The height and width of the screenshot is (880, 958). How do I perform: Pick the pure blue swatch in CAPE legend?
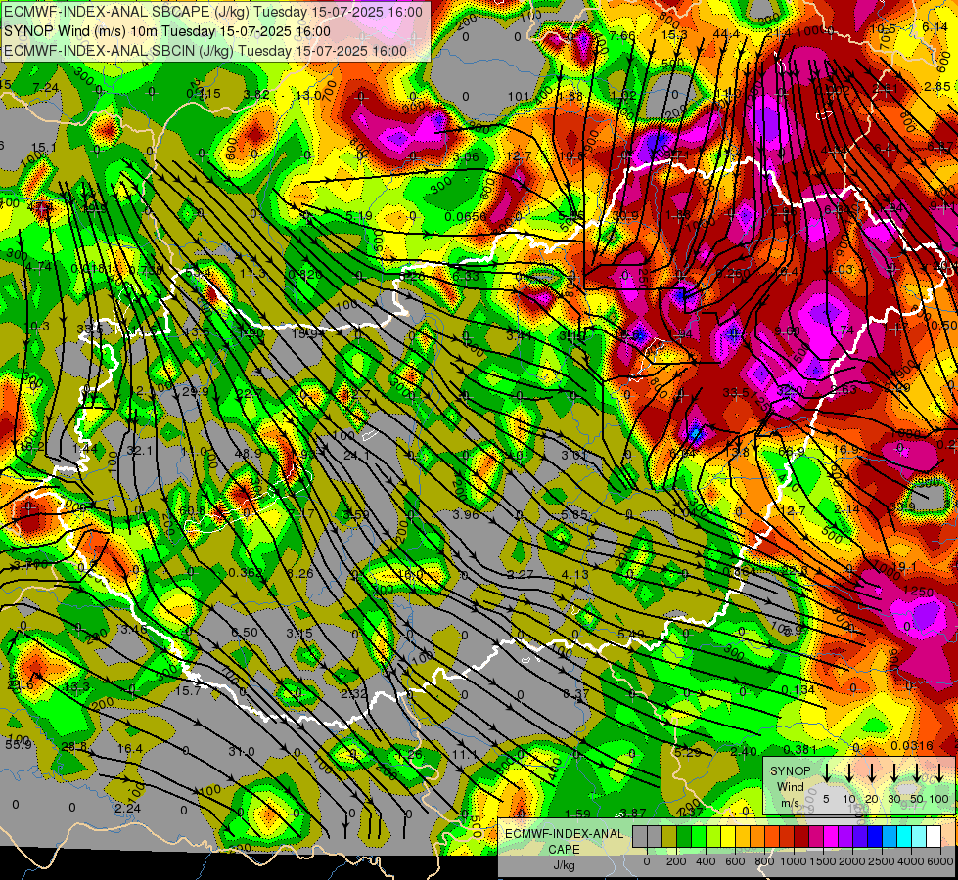(875, 837)
